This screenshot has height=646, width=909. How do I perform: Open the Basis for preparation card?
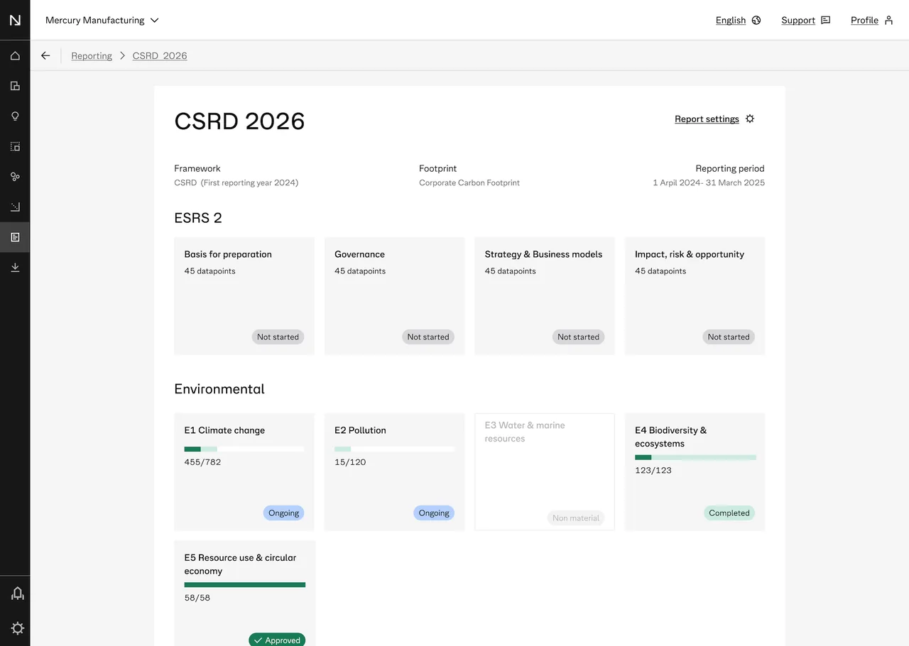coord(244,296)
